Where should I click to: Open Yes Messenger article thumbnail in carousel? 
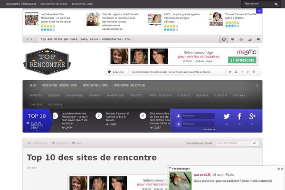32,19
